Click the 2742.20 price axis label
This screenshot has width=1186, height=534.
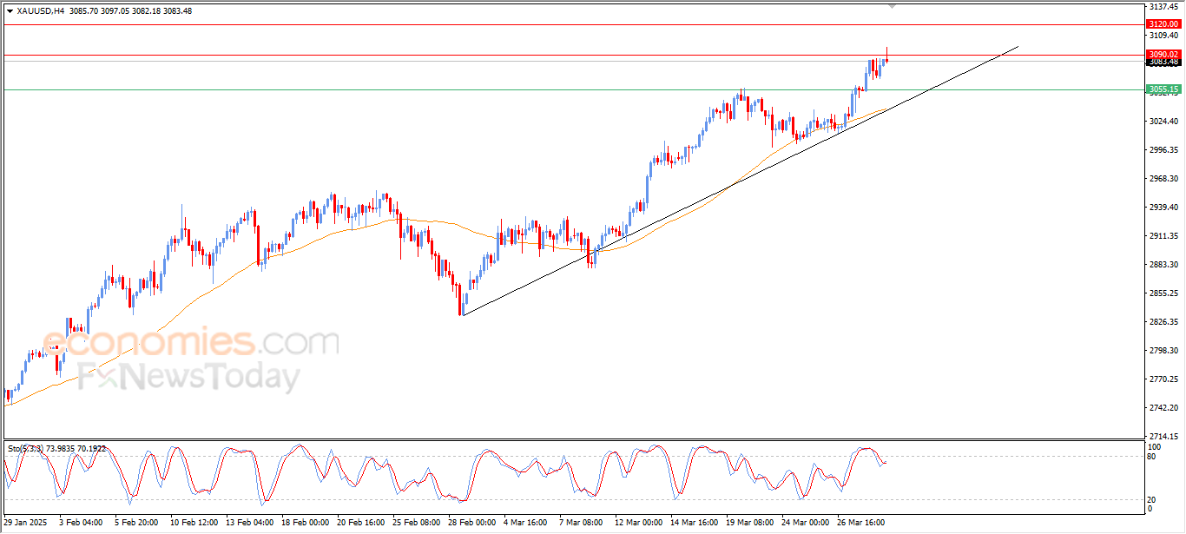1163,408
